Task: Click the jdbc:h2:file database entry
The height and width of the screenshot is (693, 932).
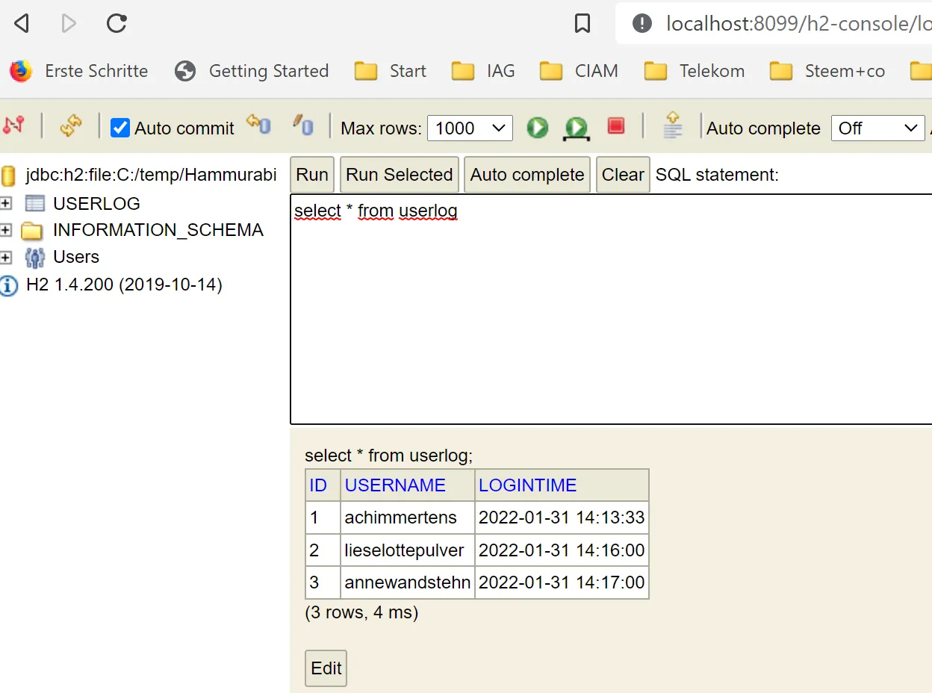Action: tap(151, 175)
